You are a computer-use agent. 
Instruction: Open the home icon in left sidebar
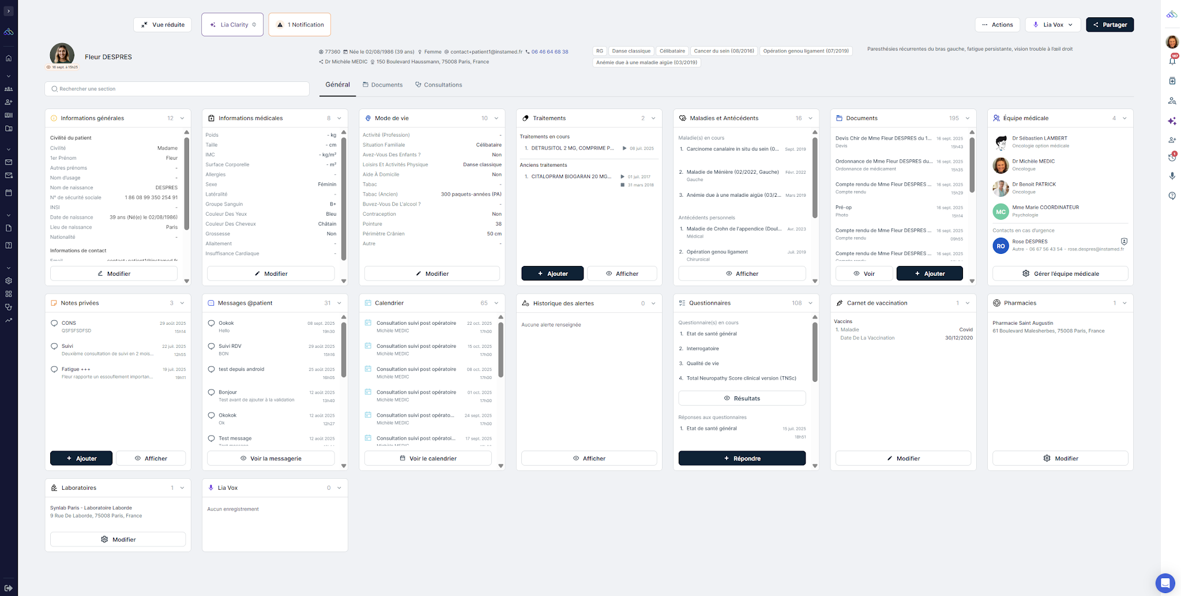[9, 58]
